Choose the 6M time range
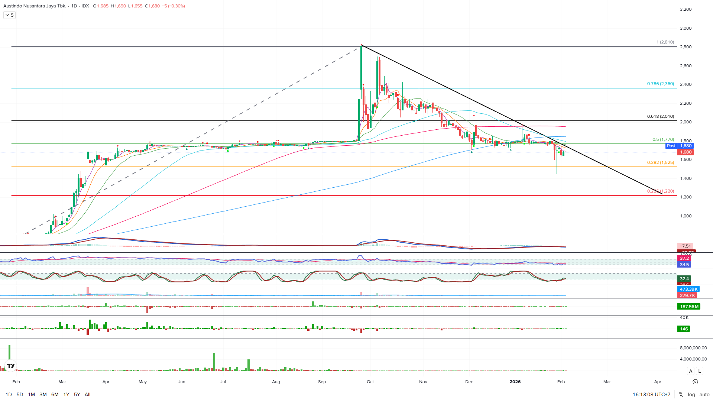The height and width of the screenshot is (401, 713). coord(55,395)
